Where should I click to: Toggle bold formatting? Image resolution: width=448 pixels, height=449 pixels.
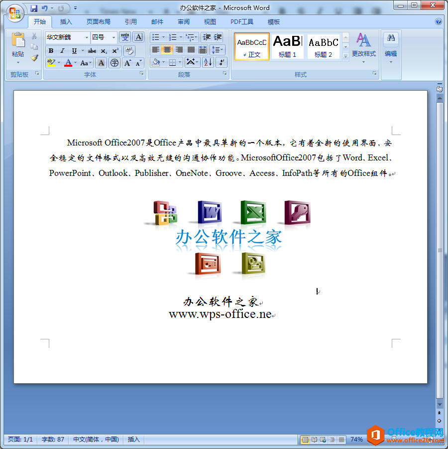51,51
